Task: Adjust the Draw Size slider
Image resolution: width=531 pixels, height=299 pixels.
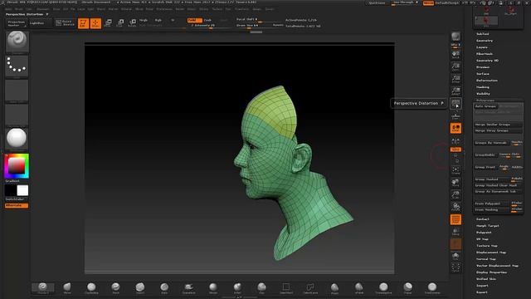Action: (x=254, y=26)
